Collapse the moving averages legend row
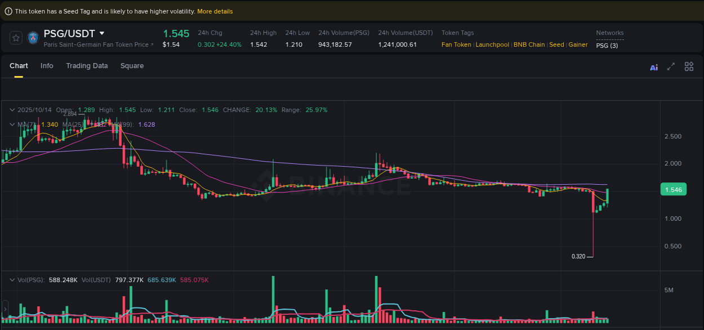Screen dimensions: 704x330 (x=12, y=124)
